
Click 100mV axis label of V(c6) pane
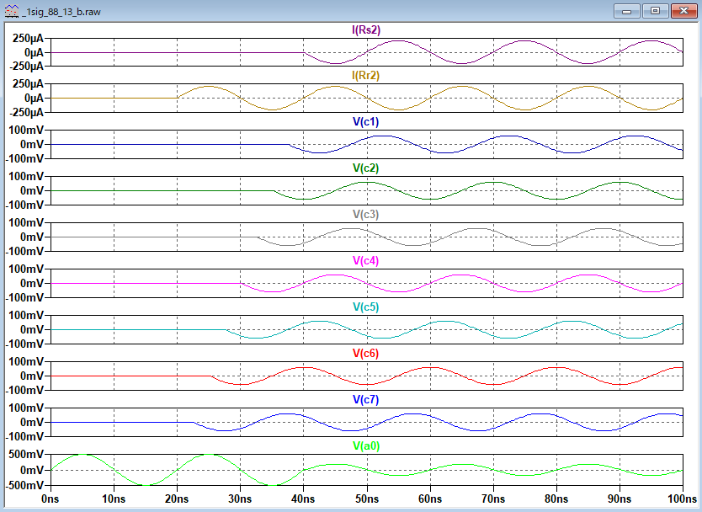click(x=26, y=362)
